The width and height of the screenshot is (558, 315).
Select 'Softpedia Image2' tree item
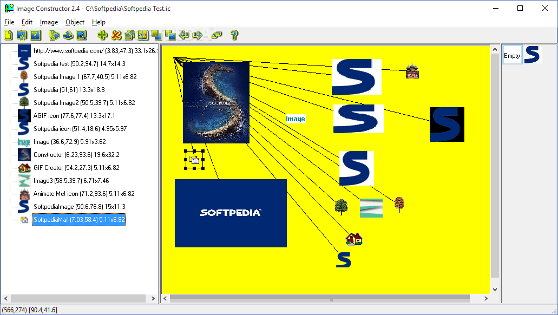pyautogui.click(x=84, y=103)
